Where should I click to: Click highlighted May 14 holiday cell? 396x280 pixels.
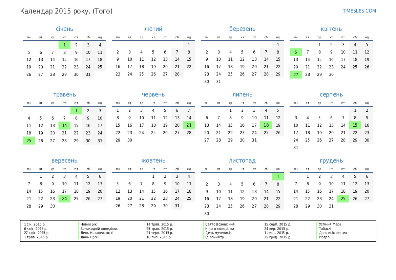tap(64, 126)
